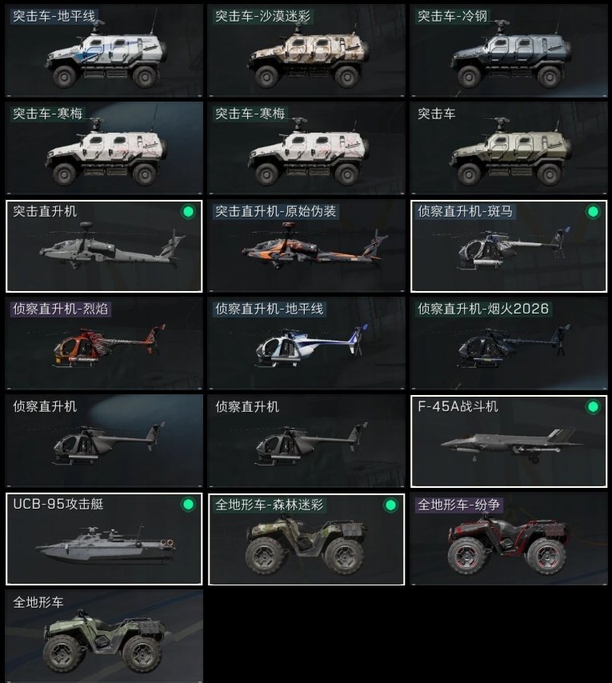612x683 pixels.
Task: Toggle green equipped dot on F-45A战斗机
Action: click(x=593, y=407)
